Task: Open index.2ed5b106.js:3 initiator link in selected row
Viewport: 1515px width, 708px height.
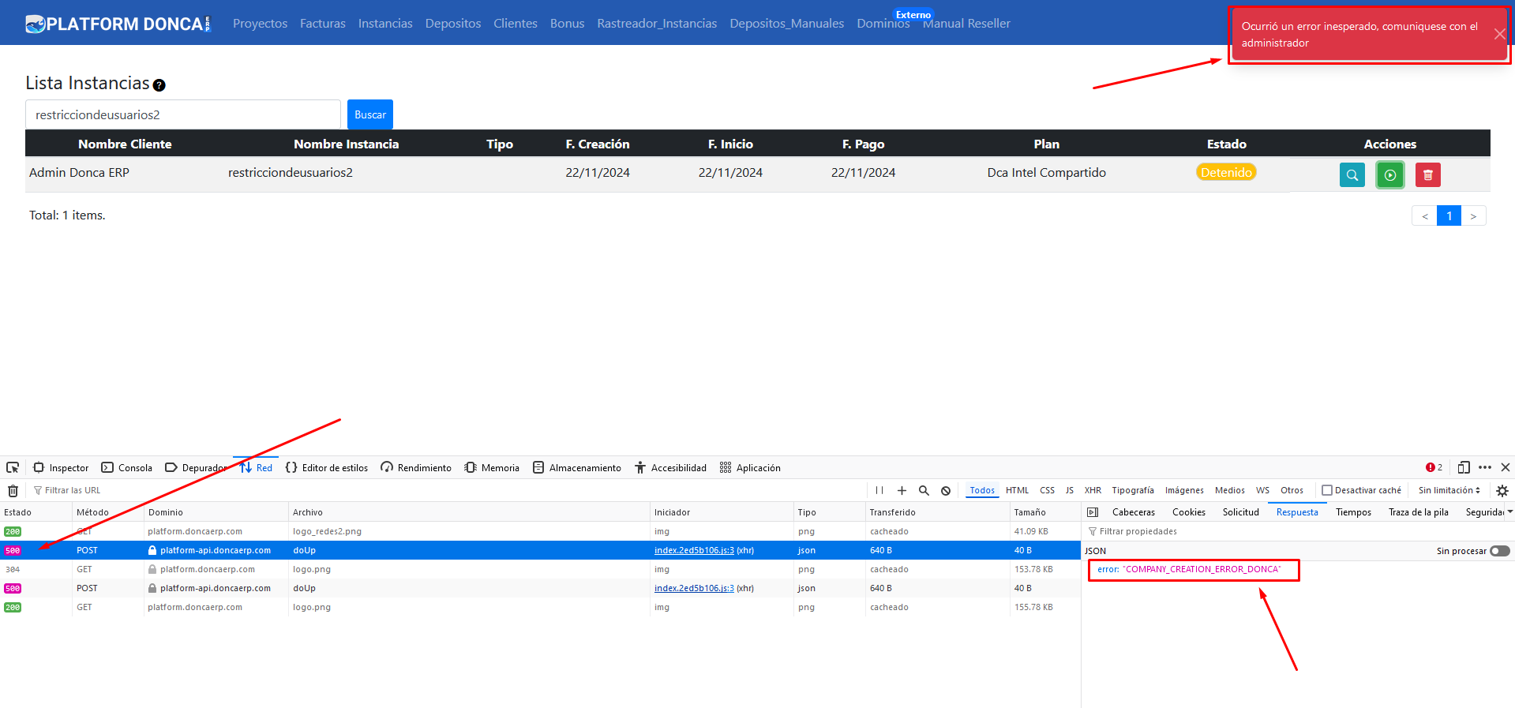Action: point(694,550)
